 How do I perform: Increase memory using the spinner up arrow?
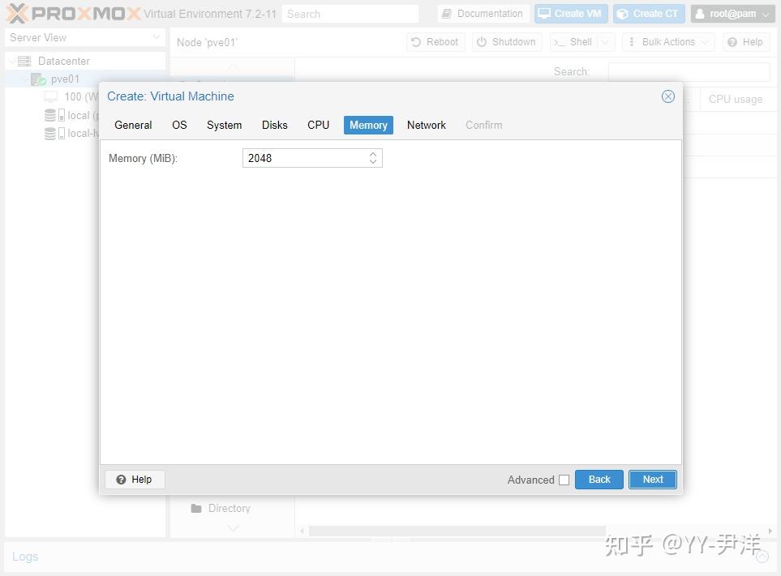pos(373,154)
